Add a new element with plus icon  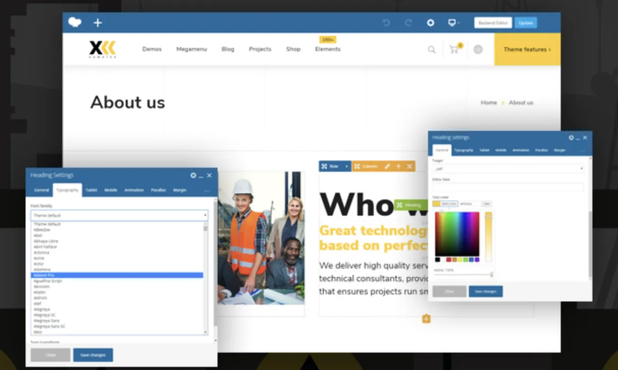point(98,22)
